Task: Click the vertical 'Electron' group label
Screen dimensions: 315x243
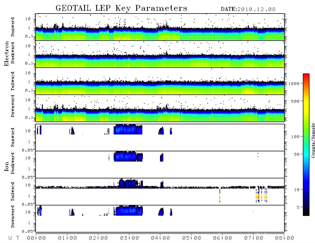Action: (7, 54)
